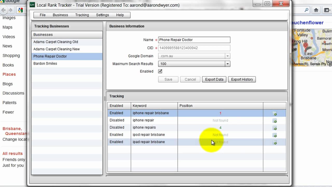Click Discussions link in Google sidebar
The image size is (332, 187).
point(13,93)
